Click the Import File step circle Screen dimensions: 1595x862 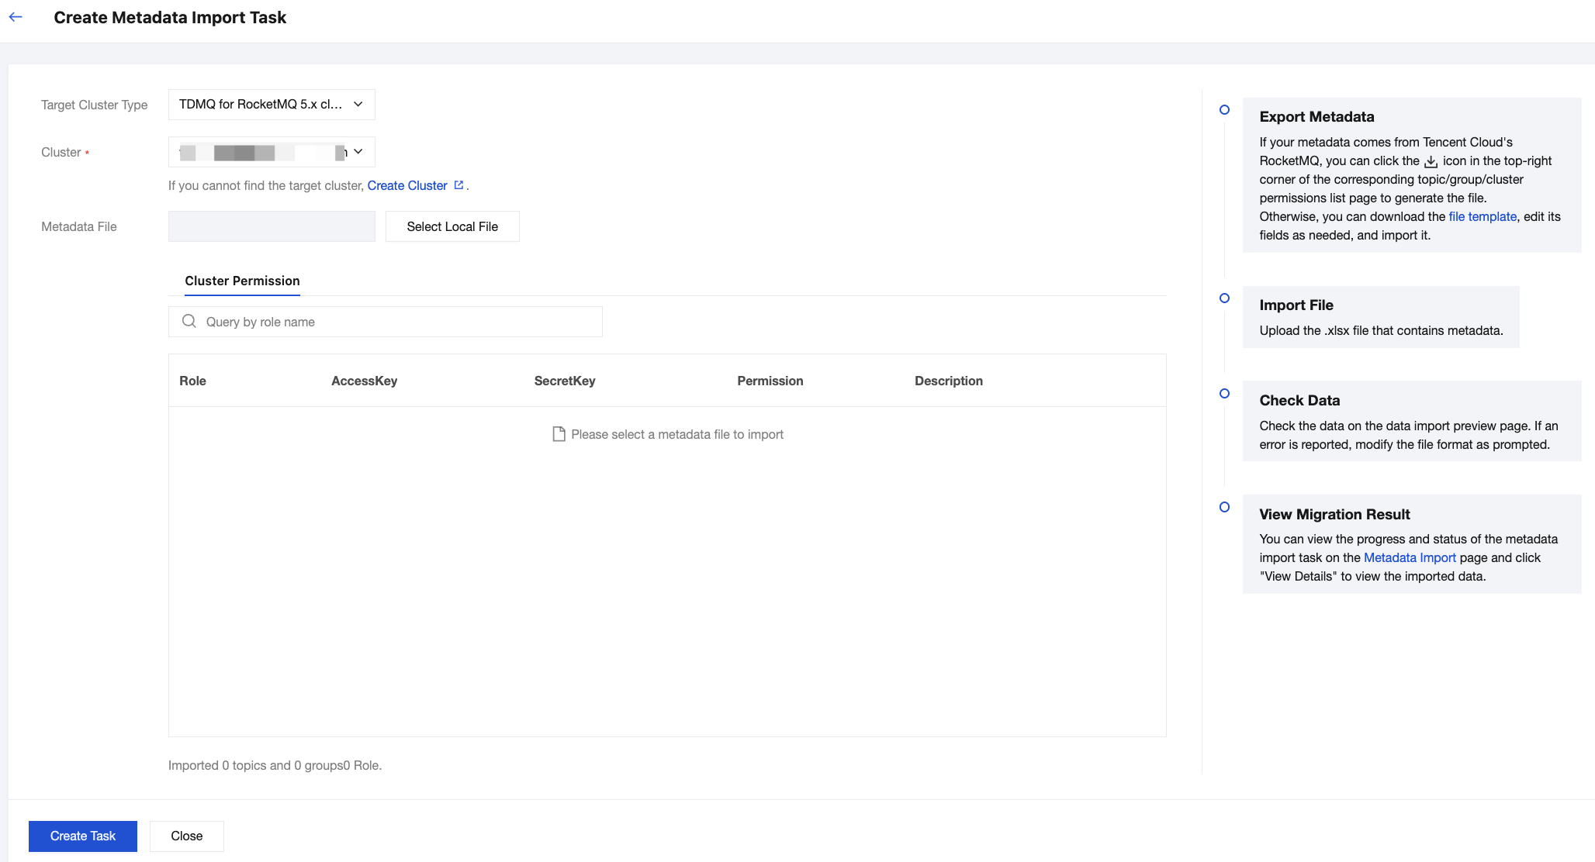(x=1224, y=298)
